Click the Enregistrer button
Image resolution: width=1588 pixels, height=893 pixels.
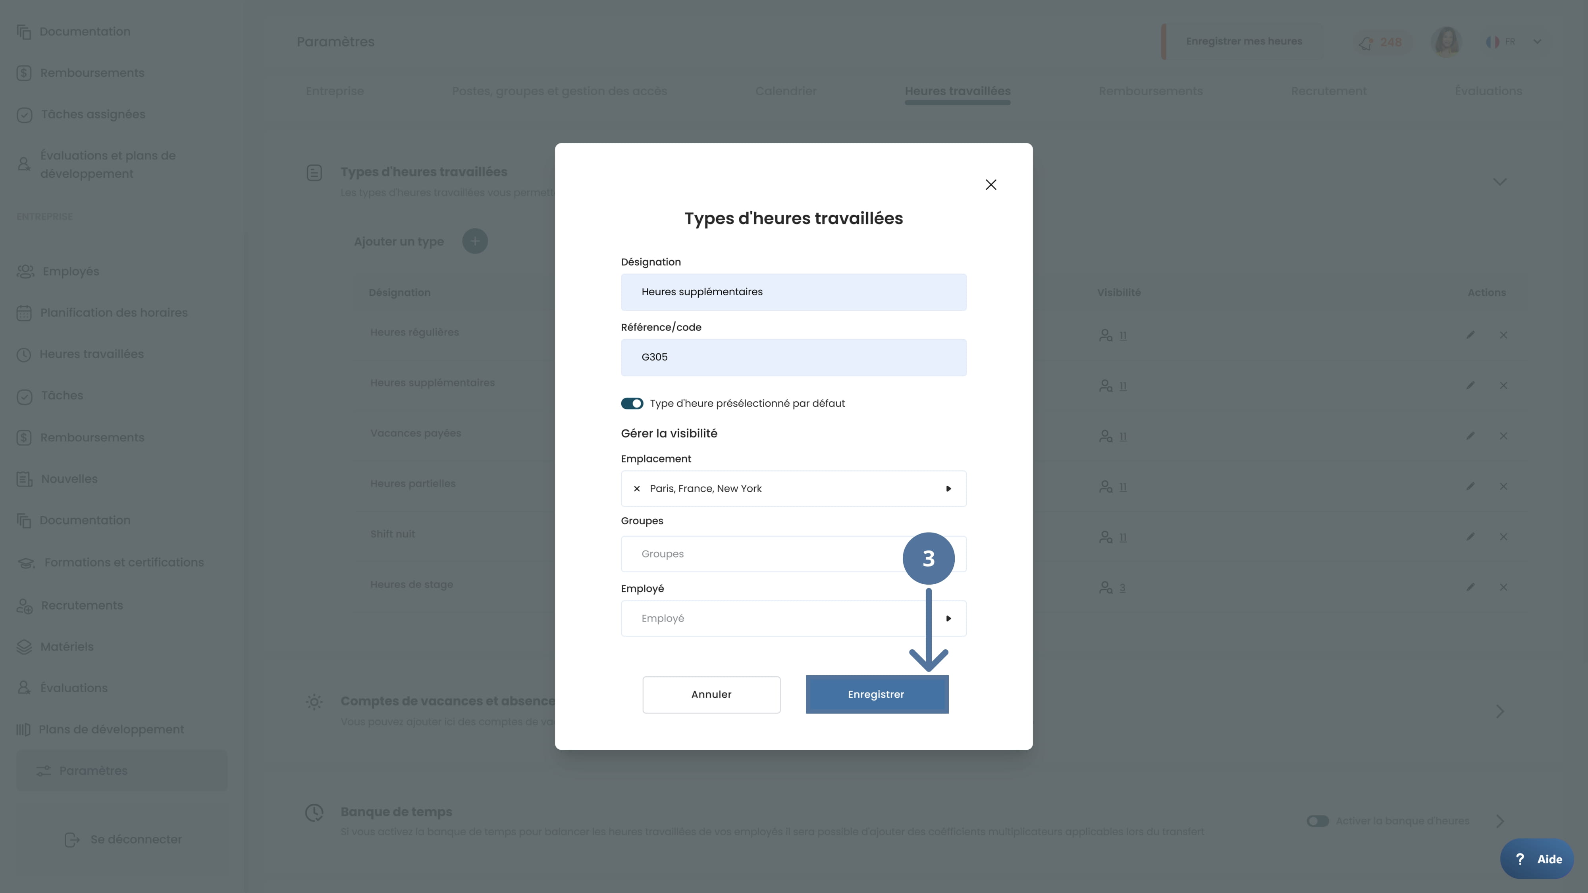tap(876, 695)
